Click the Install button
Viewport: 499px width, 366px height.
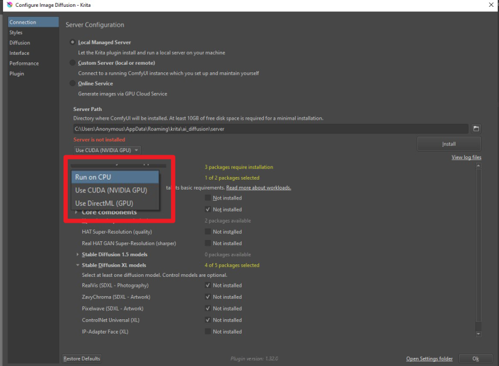(448, 144)
